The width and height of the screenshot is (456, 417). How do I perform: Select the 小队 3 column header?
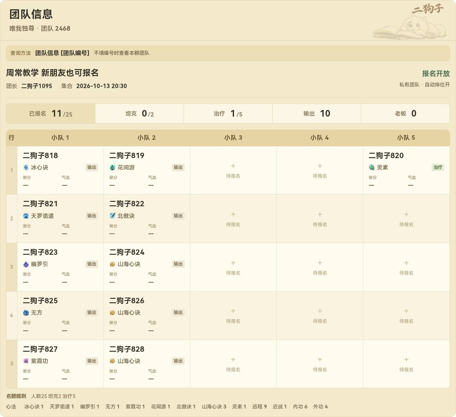click(x=233, y=138)
